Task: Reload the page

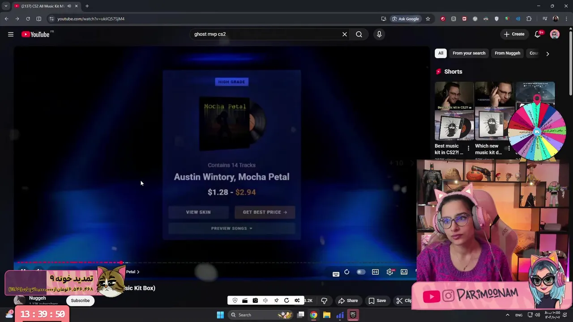Action: coord(28,19)
